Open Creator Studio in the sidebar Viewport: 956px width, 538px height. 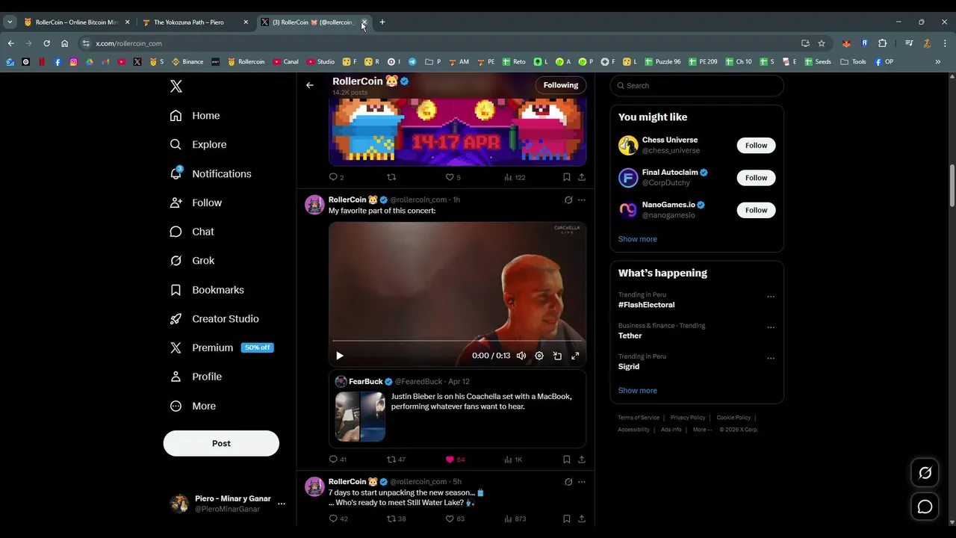(x=214, y=319)
